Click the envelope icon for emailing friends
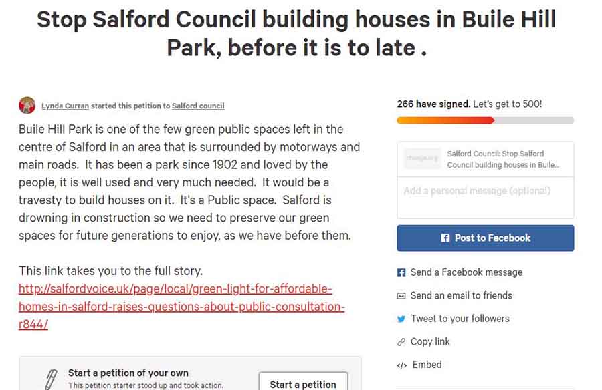The image size is (602, 390). click(401, 296)
